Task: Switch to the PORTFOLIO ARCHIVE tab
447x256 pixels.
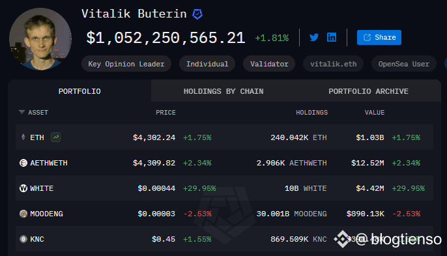Action: (x=368, y=91)
